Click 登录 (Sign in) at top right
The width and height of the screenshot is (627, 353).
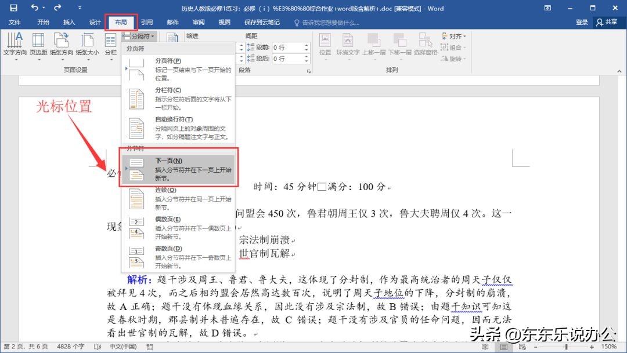pos(581,22)
